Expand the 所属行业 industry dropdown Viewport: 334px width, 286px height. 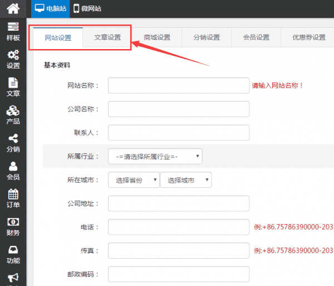click(x=155, y=157)
